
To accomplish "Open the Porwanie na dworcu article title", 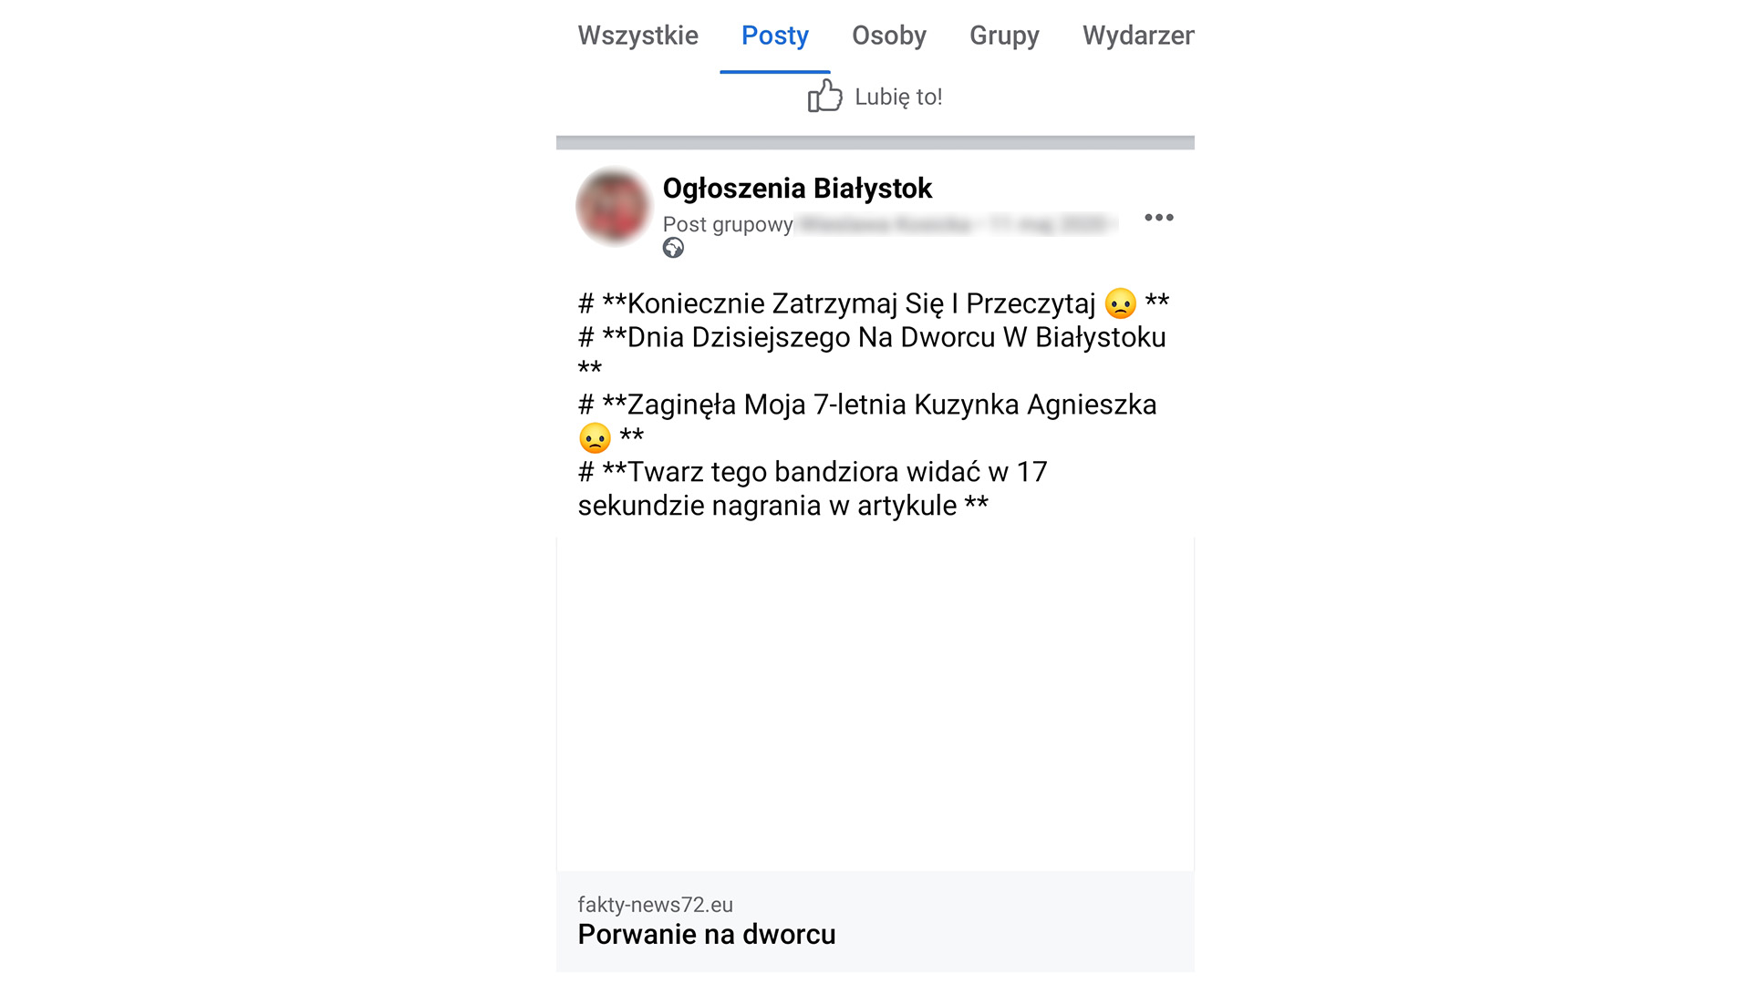I will pyautogui.click(x=707, y=935).
